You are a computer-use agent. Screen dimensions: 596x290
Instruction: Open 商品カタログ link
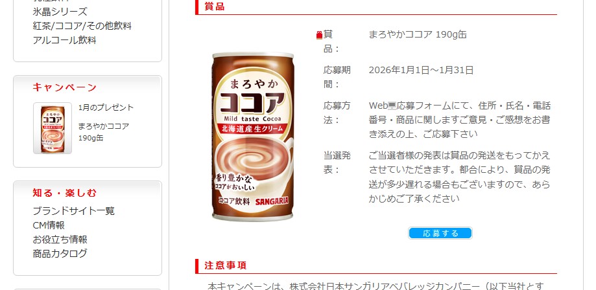(x=60, y=254)
